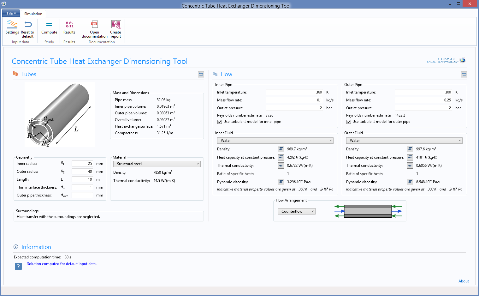The width and height of the screenshot is (479, 296).
Task: Click Open documentation PDF icon
Action: (94, 25)
